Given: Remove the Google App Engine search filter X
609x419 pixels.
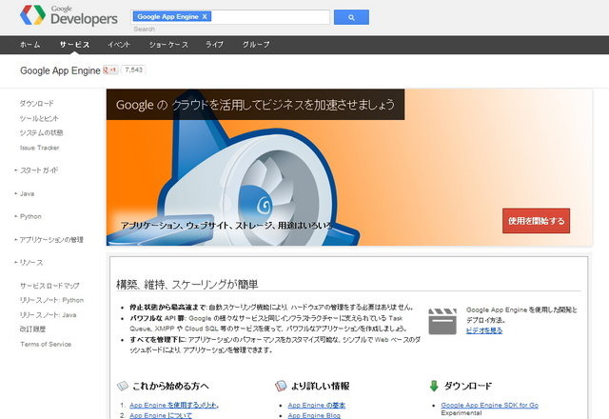Looking at the screenshot, I should [205, 16].
